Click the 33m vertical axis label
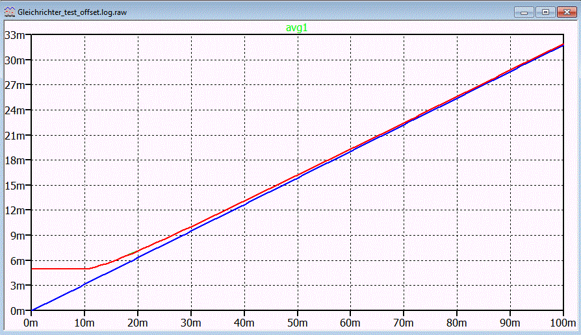 (15, 36)
